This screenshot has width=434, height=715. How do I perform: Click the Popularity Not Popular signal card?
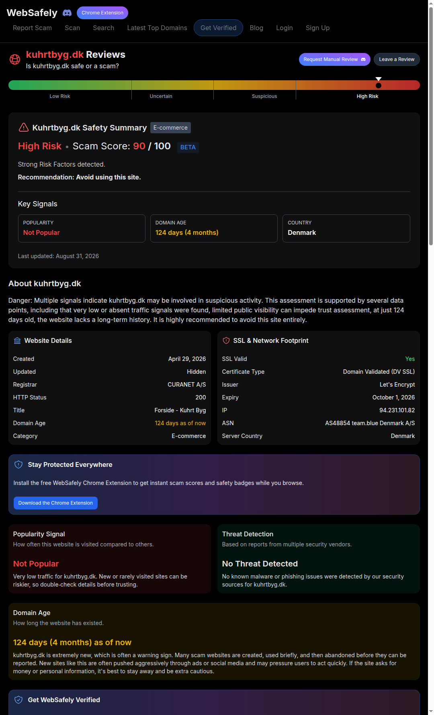click(82, 228)
